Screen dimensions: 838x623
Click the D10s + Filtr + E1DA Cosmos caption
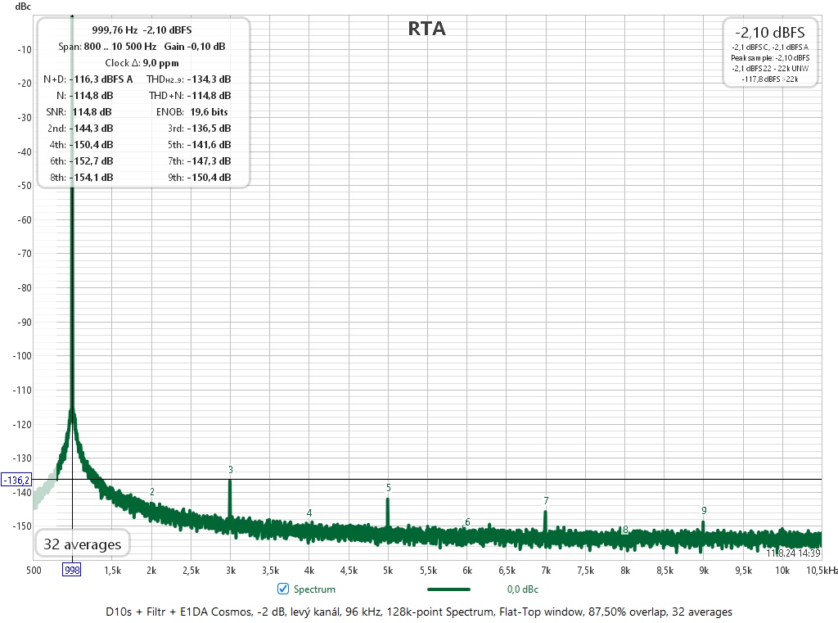pyautogui.click(x=419, y=612)
